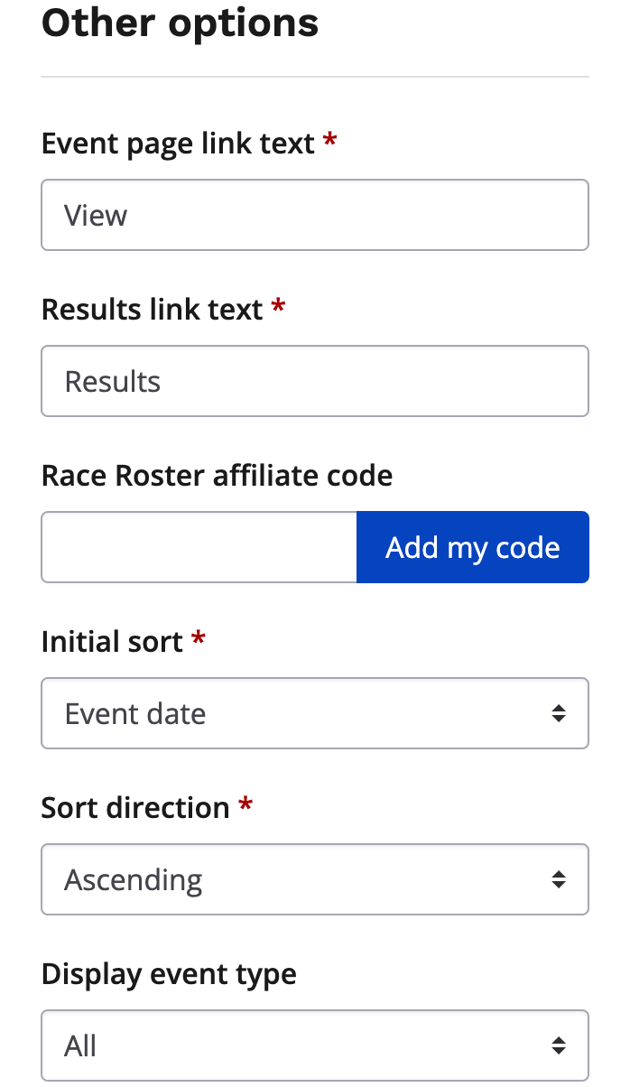The image size is (630, 1087).
Task: Click the red asterisk after Event page link text
Action: (330, 141)
